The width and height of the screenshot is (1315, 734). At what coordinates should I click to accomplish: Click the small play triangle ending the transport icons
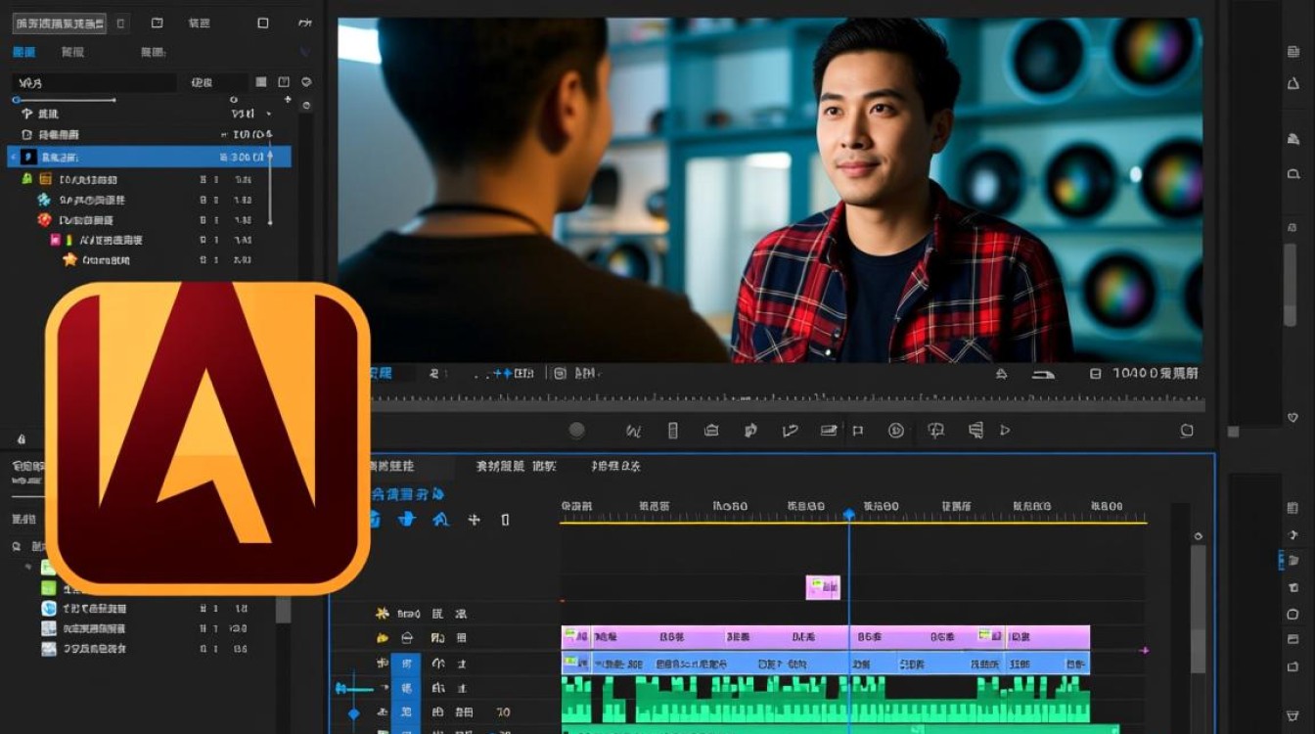(x=1005, y=430)
